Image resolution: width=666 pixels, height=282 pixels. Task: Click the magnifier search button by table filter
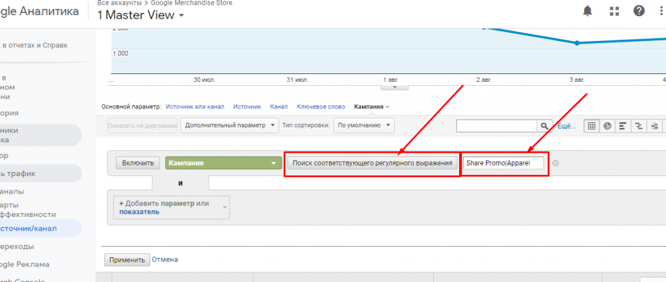(544, 126)
